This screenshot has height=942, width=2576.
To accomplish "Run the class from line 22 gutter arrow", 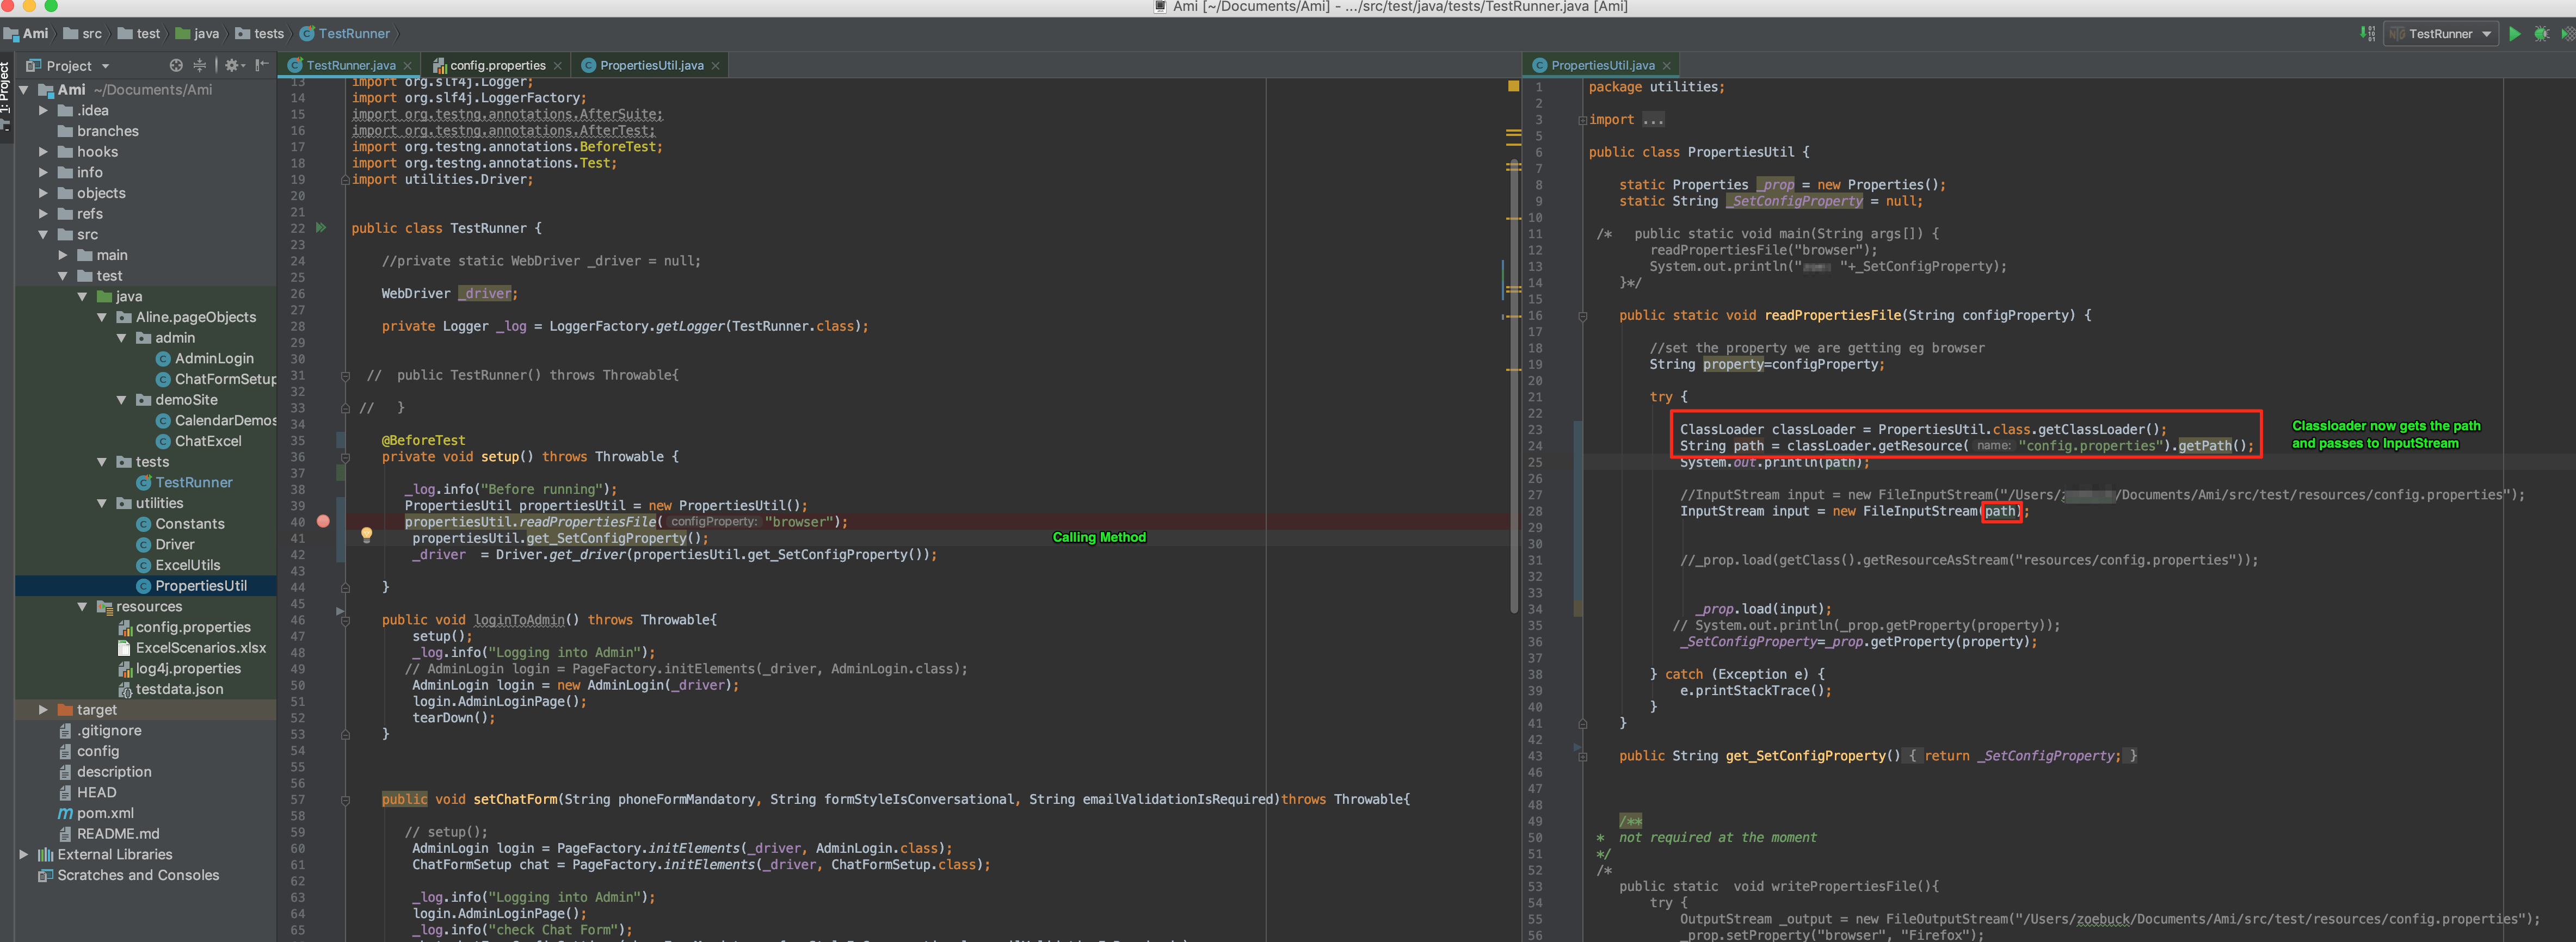I will 321,228.
